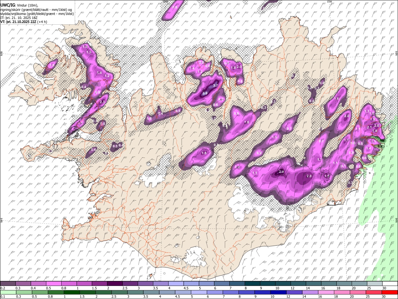Click the '3.7' precipitation value on map
The height and width of the screenshot is (299, 398).
coord(215,85)
